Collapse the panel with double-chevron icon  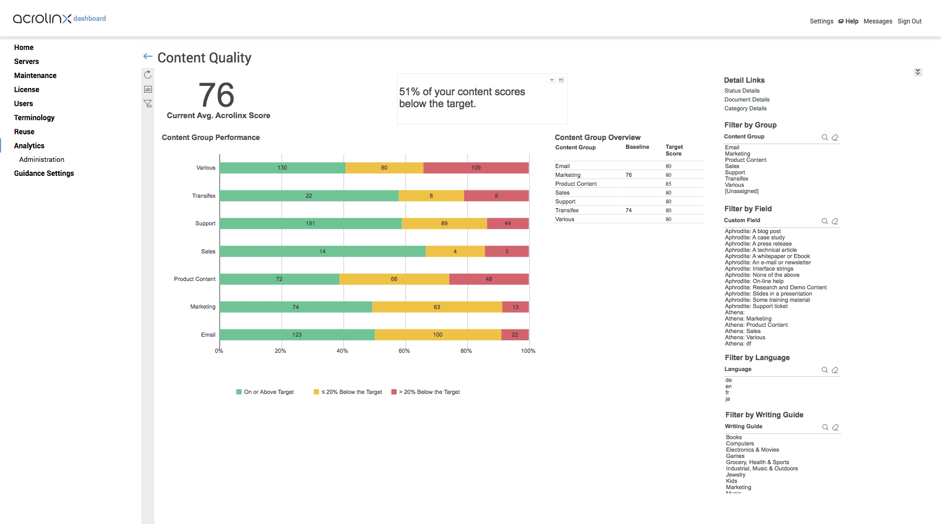(918, 72)
